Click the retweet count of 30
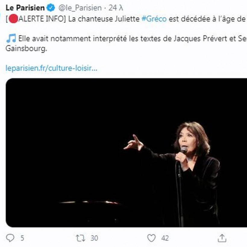 94,238
